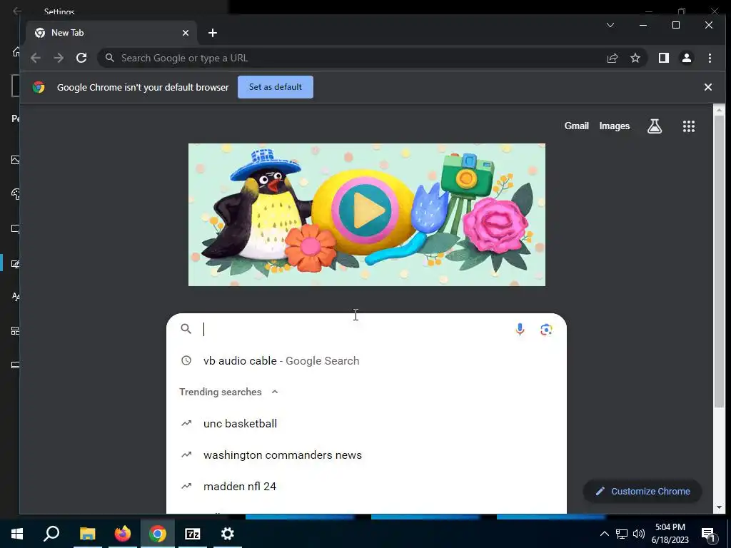Share this page via share icon
Viewport: 731px width, 548px height.
(x=612, y=58)
